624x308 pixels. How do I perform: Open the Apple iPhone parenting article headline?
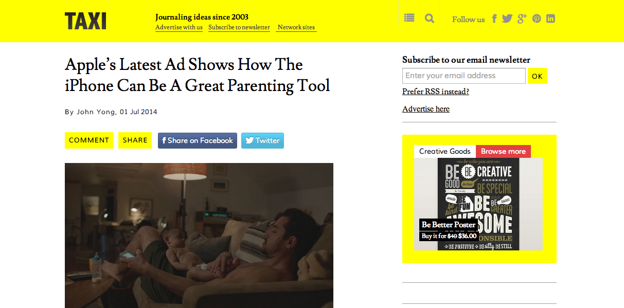[198, 75]
